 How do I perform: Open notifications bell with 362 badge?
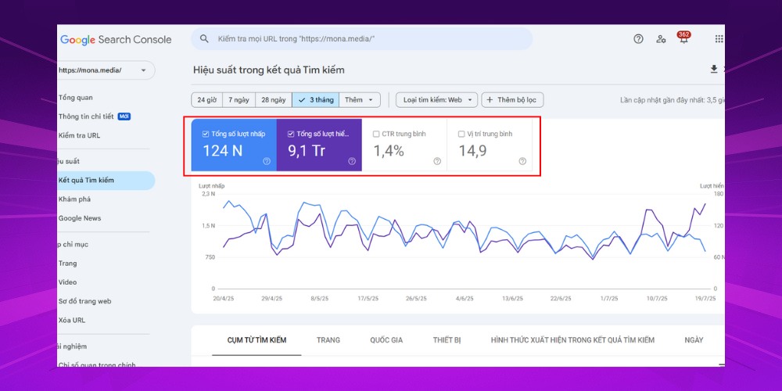683,38
